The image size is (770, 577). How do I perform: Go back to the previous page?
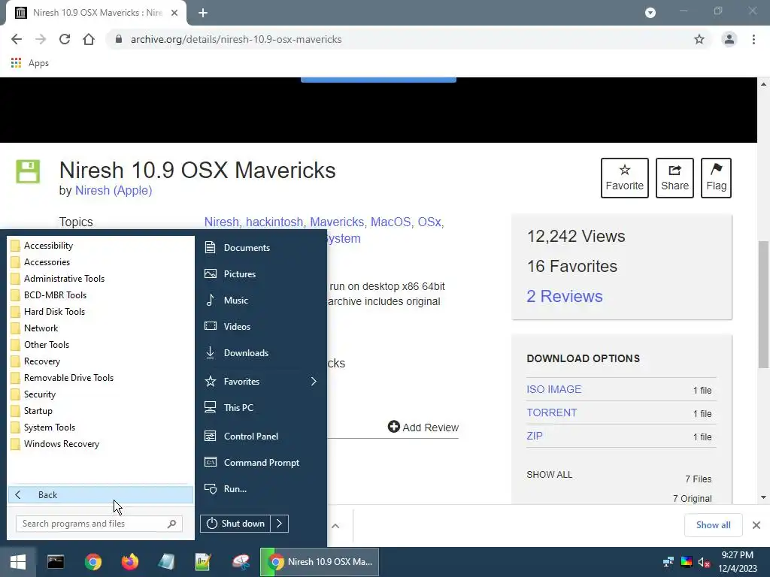(17, 39)
